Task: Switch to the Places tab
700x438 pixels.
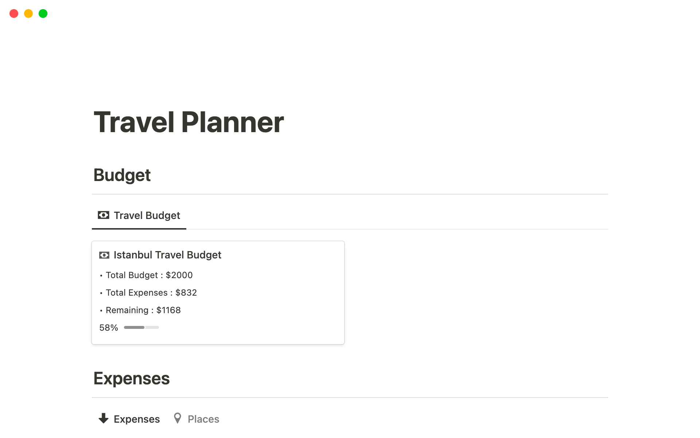Action: point(203,419)
